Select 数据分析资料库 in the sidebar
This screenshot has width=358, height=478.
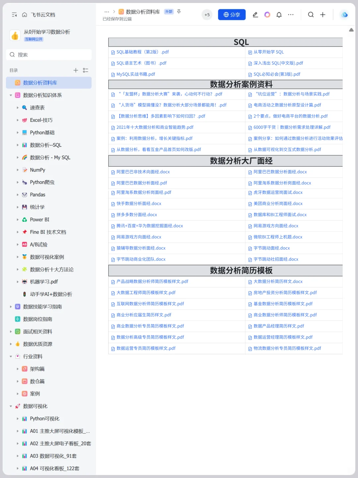[49, 83]
